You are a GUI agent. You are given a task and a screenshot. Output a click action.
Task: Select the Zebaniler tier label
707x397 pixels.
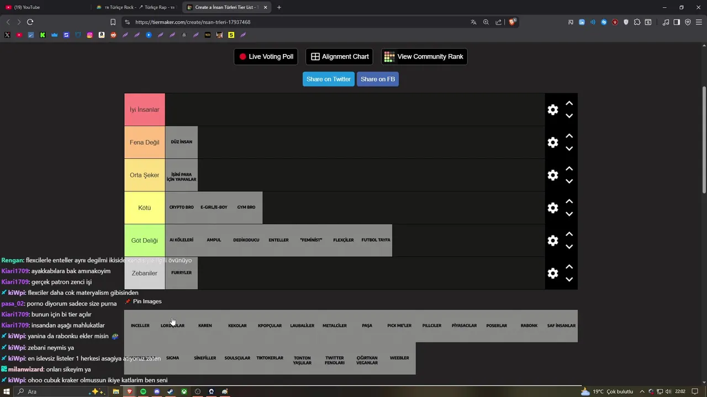point(145,273)
